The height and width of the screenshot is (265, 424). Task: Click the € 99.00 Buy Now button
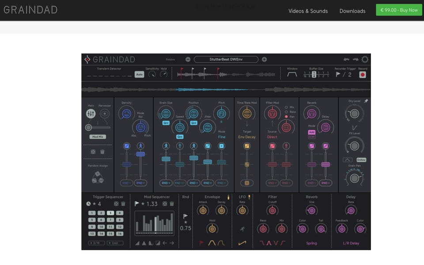(399, 10)
